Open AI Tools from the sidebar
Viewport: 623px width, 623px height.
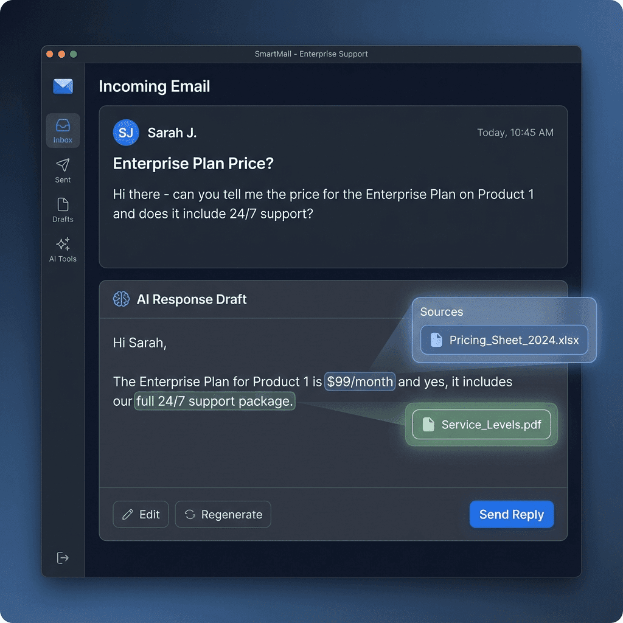coord(63,249)
